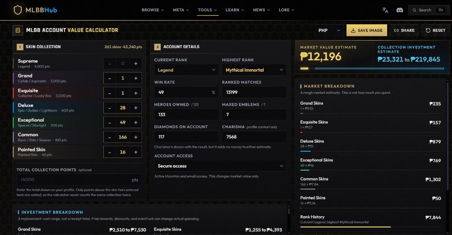
Task: Click the market value estimate range bar
Action: point(372,68)
